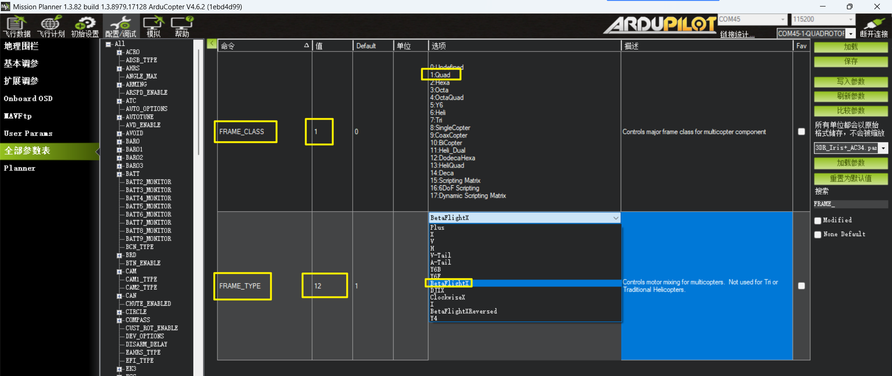
Task: Mark FRAME_CLASS as favorite checkbox
Action: [801, 132]
